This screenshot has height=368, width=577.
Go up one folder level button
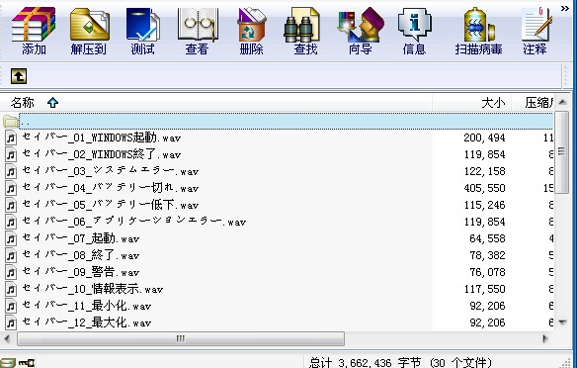19,76
